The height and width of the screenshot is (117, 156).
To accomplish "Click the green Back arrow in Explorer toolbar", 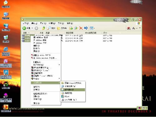I will (24, 28).
